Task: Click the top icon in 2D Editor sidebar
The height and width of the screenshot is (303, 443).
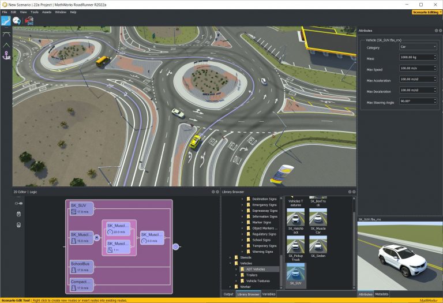Action: click(x=19, y=203)
